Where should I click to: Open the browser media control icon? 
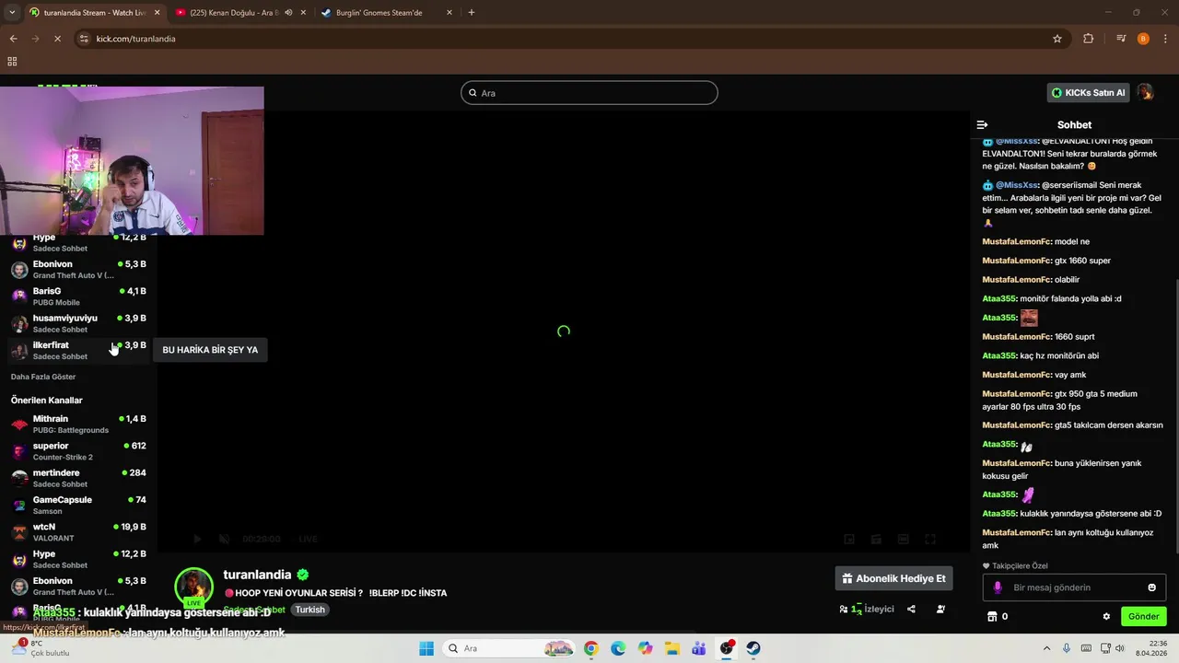click(x=1121, y=39)
